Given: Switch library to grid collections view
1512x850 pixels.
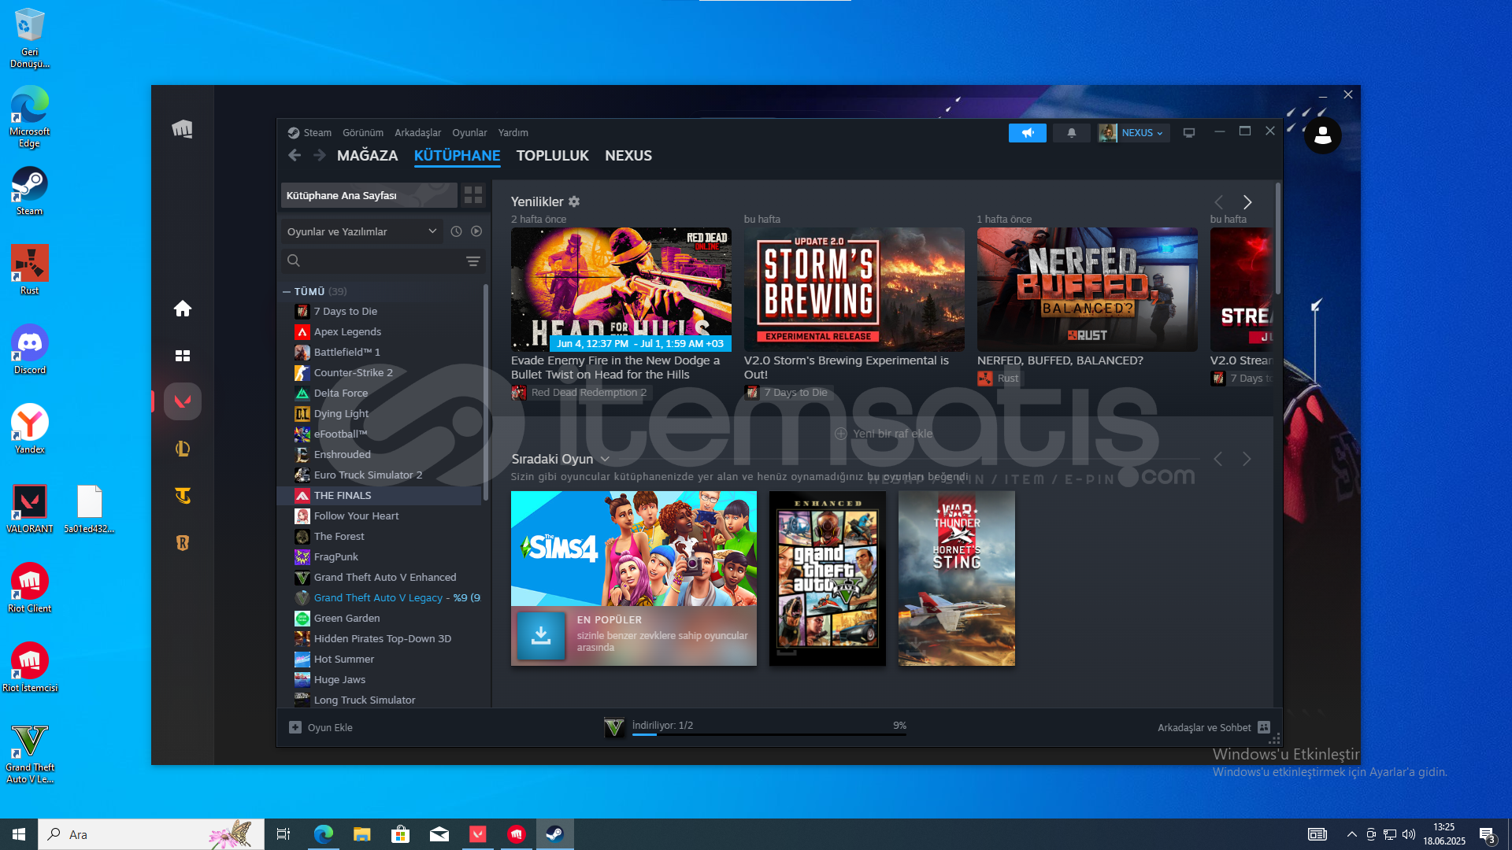Looking at the screenshot, I should point(473,195).
